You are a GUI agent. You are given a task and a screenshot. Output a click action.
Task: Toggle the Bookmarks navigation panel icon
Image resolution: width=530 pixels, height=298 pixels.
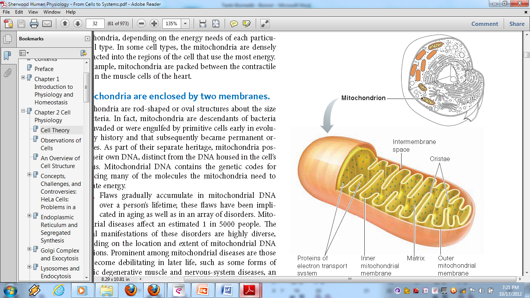7,56
